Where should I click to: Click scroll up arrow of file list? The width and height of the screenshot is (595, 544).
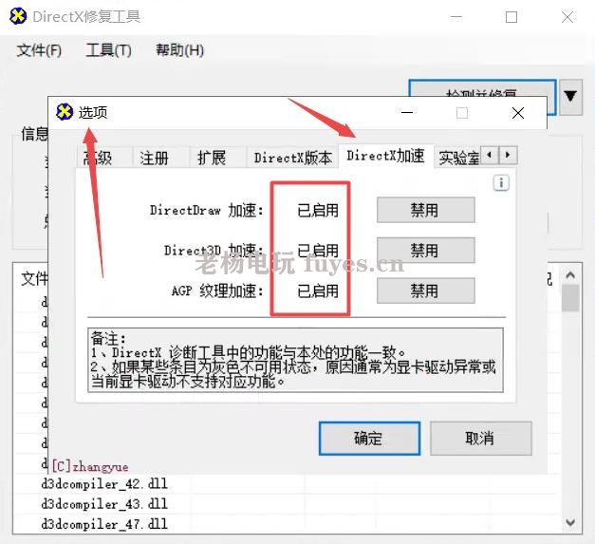click(x=570, y=274)
